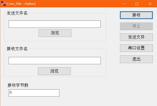
Task: Click 浏览 under the 发送文件名 field
Action: click(55, 33)
